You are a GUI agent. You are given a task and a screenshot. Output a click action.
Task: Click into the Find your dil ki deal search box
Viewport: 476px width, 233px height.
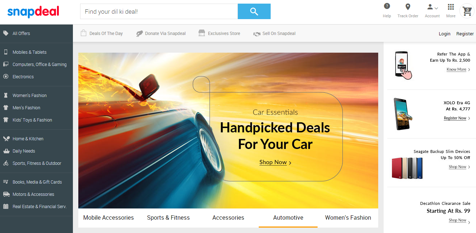pos(159,12)
